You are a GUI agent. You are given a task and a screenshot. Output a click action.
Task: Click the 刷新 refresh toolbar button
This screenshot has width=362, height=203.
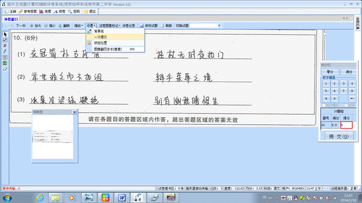166,26
